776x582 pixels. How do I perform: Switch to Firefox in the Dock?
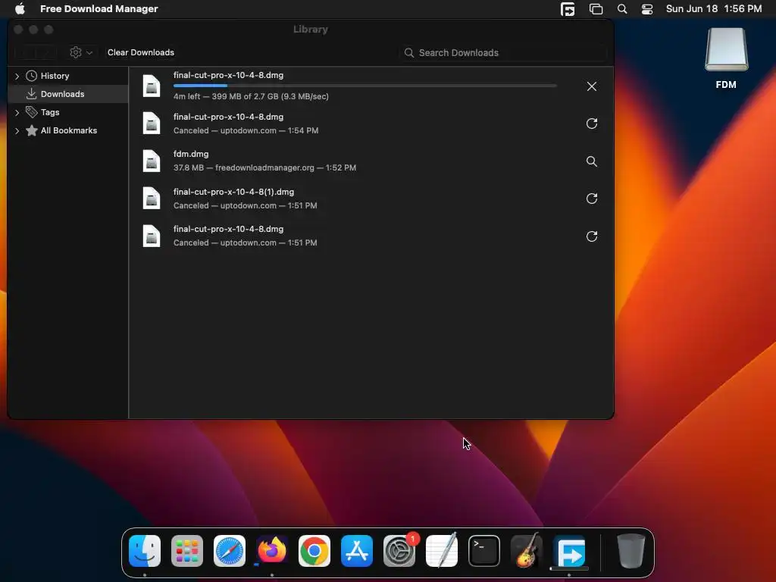tap(272, 550)
